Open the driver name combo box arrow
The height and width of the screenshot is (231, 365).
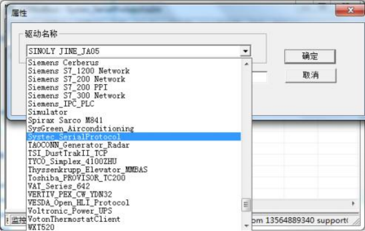pyautogui.click(x=245, y=51)
